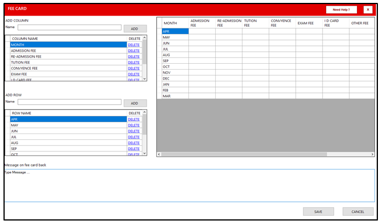This screenshot has width=382, height=224.
Task: Delete the TUTION FEE column entry
Action: [x=134, y=63]
